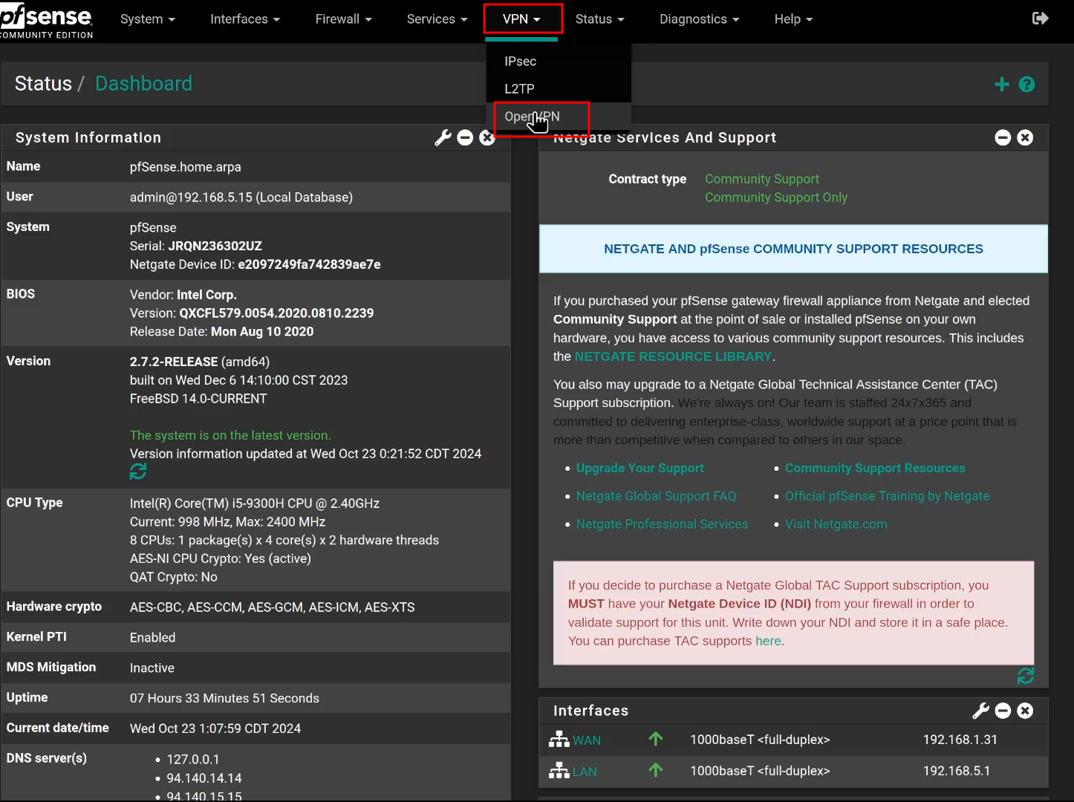Open Official pfSense Training by Netgate link
The image size is (1074, 802).
point(887,496)
